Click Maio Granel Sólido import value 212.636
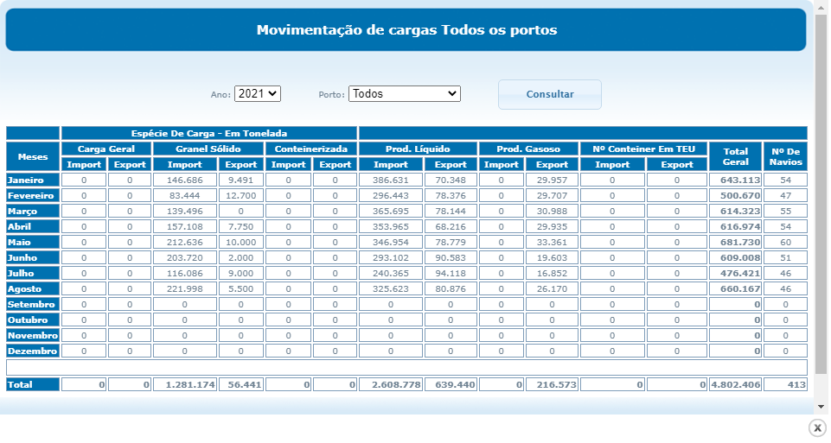Viewport: 831px width, 443px height. coord(185,242)
